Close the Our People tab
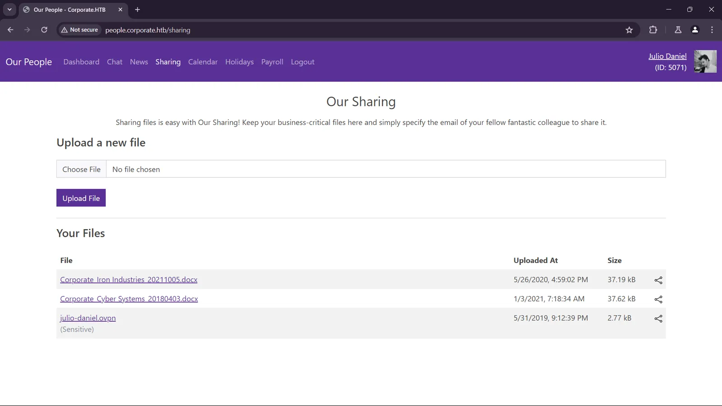The height and width of the screenshot is (406, 722). pyautogui.click(x=120, y=9)
